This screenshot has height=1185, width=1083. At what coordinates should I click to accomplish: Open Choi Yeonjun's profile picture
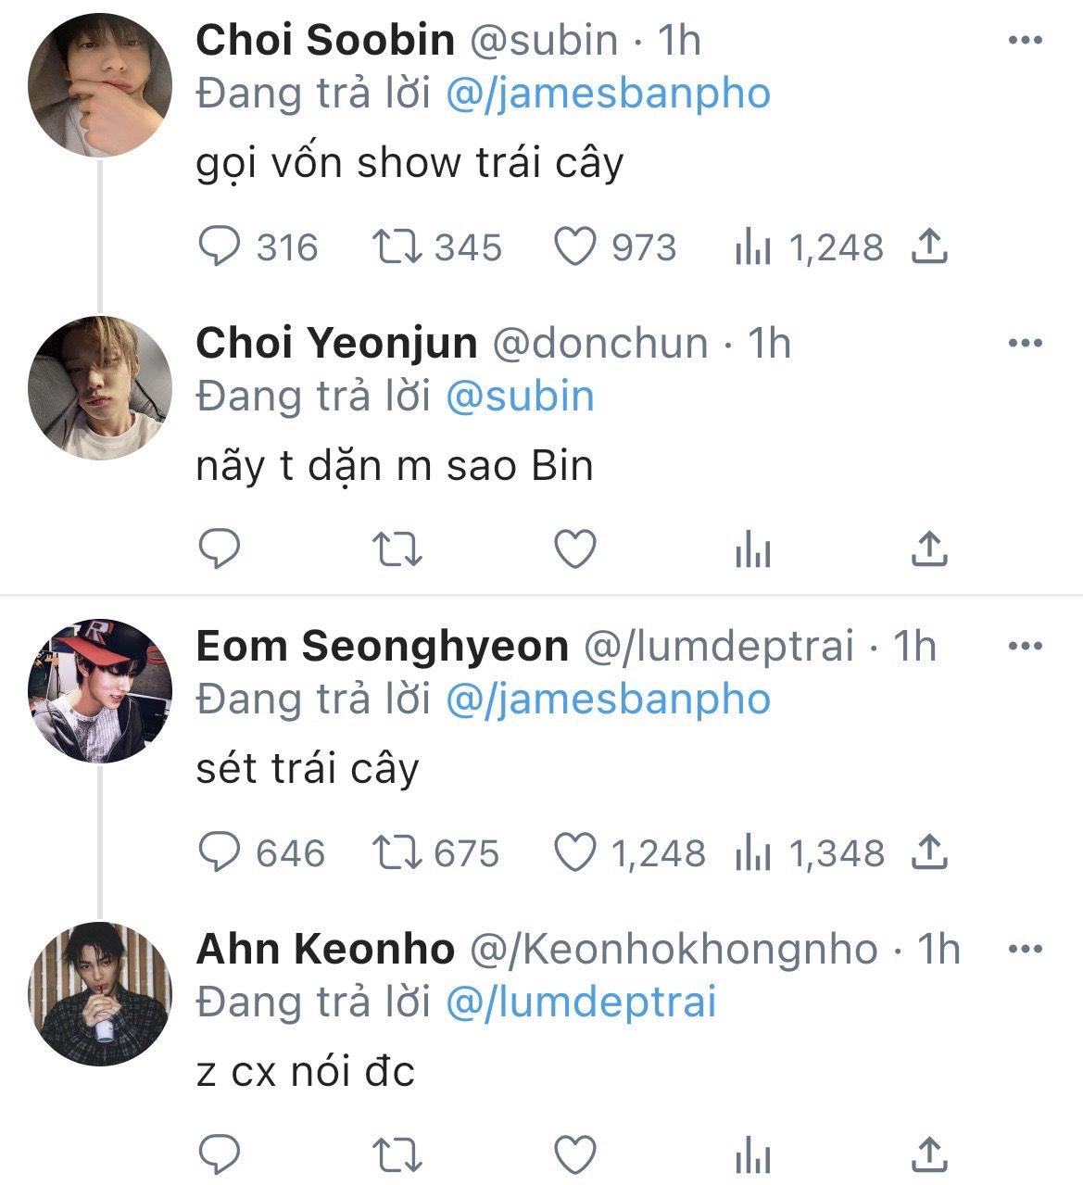[100, 387]
